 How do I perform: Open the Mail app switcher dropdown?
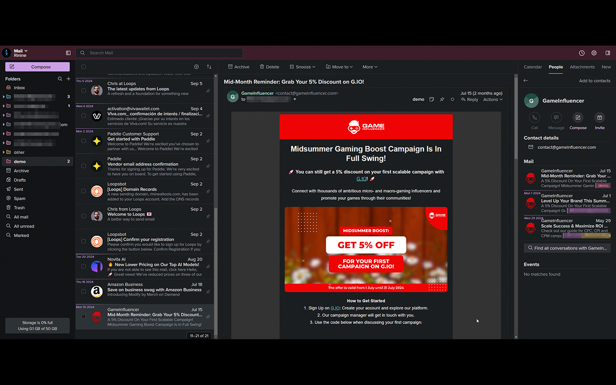click(21, 51)
